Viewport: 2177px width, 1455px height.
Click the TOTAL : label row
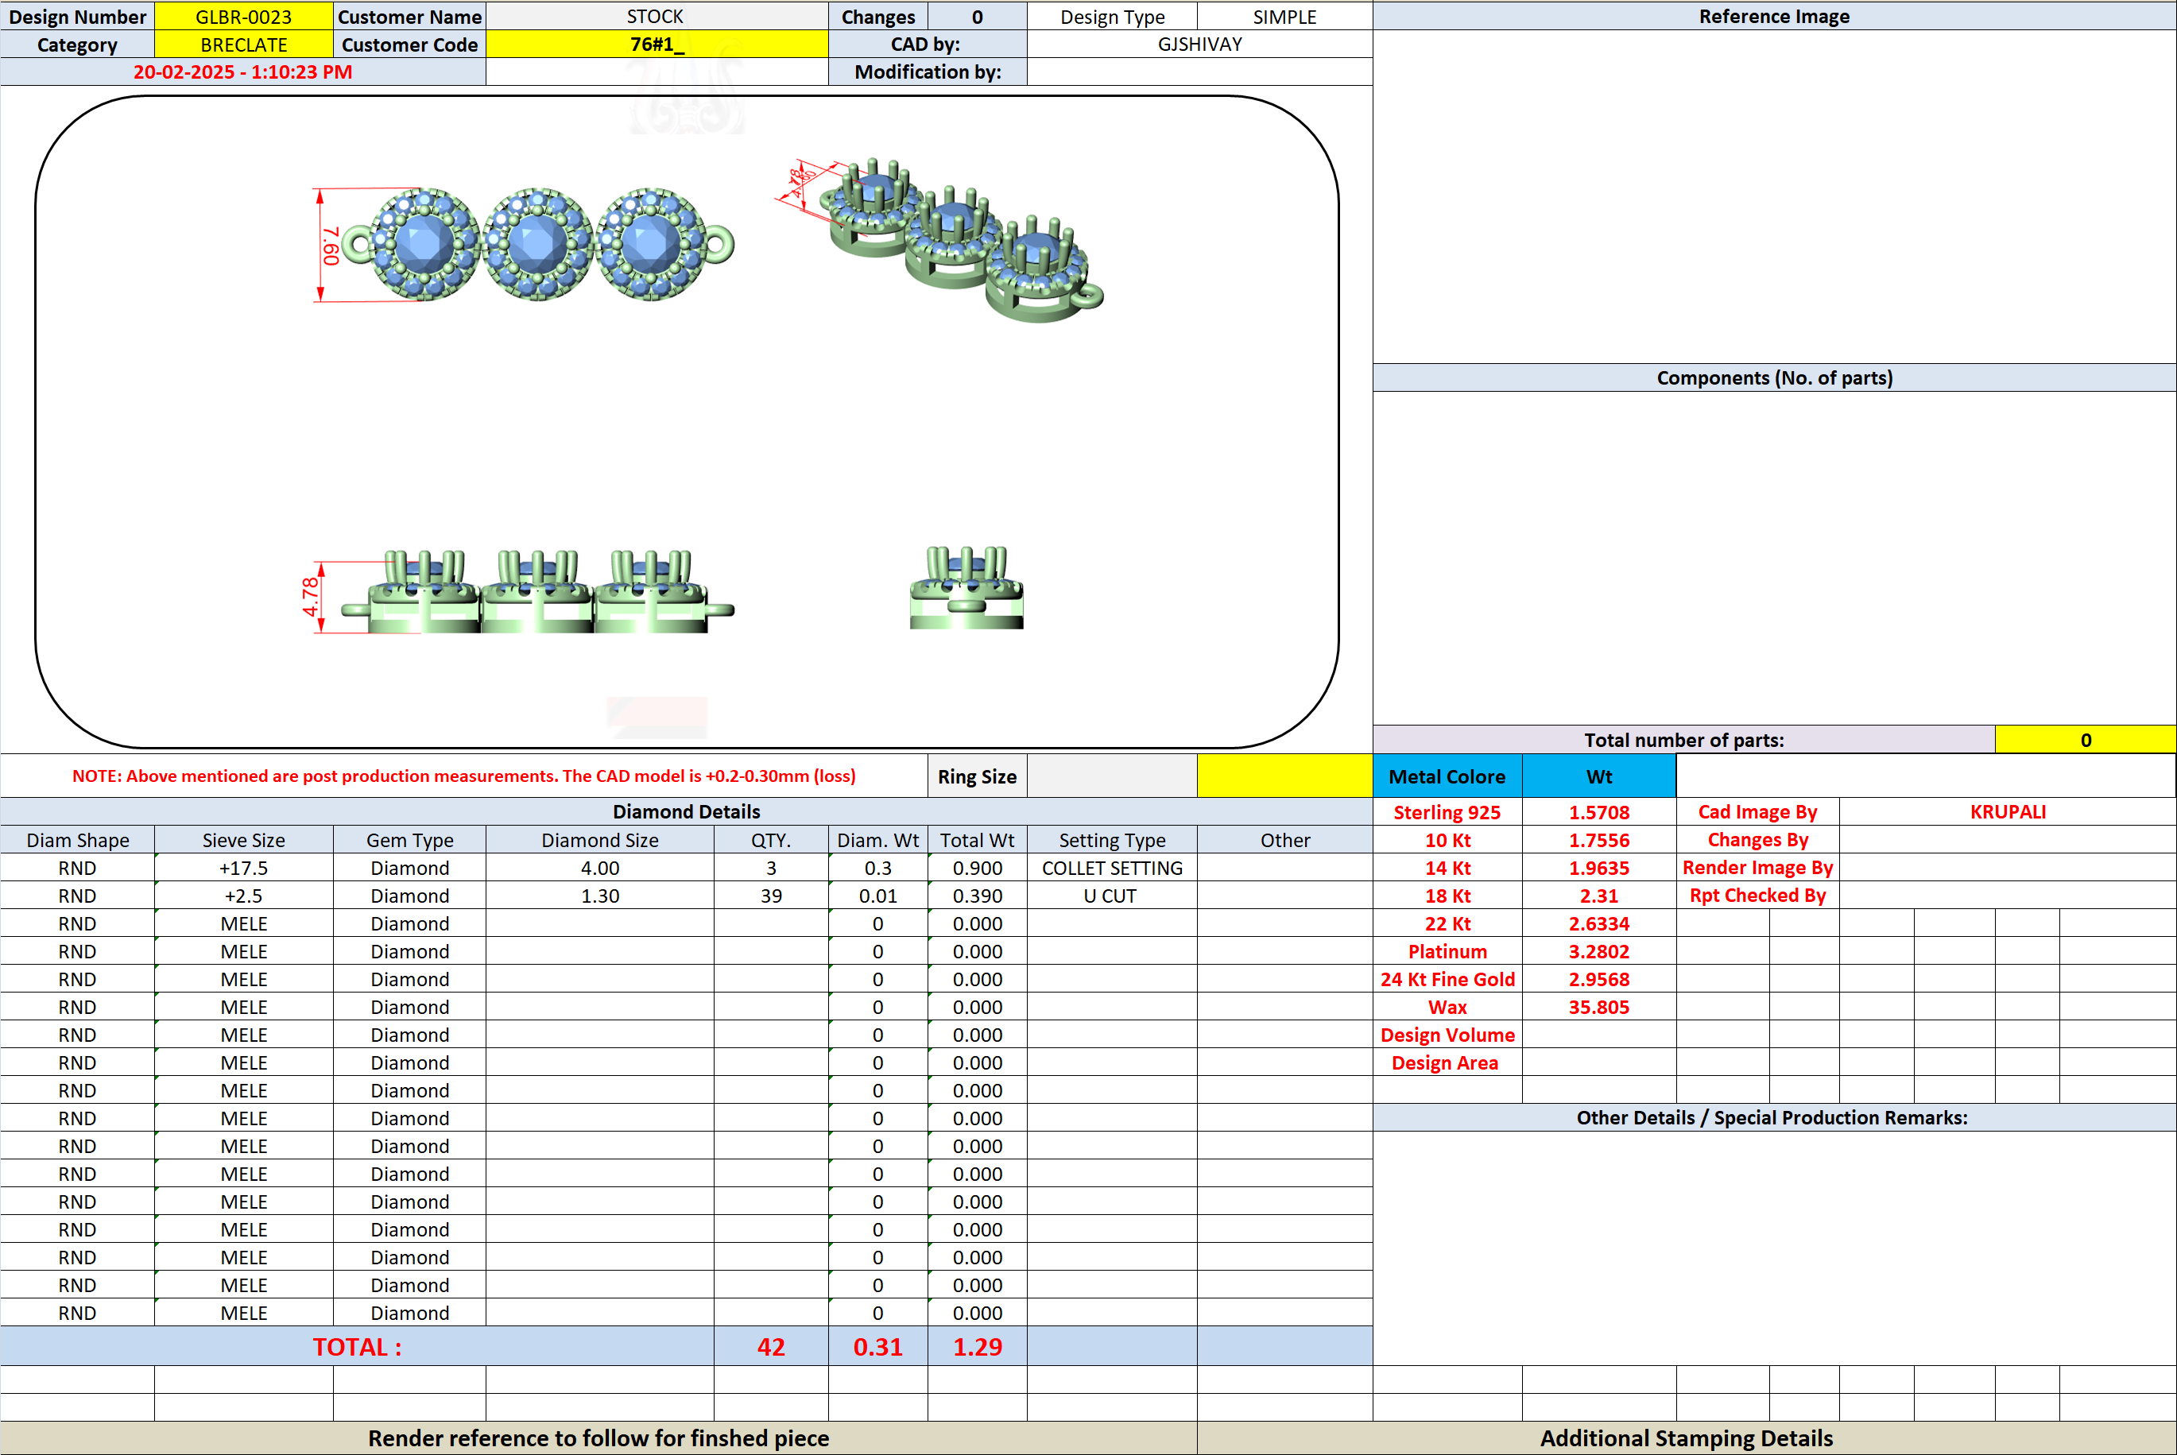(x=357, y=1346)
